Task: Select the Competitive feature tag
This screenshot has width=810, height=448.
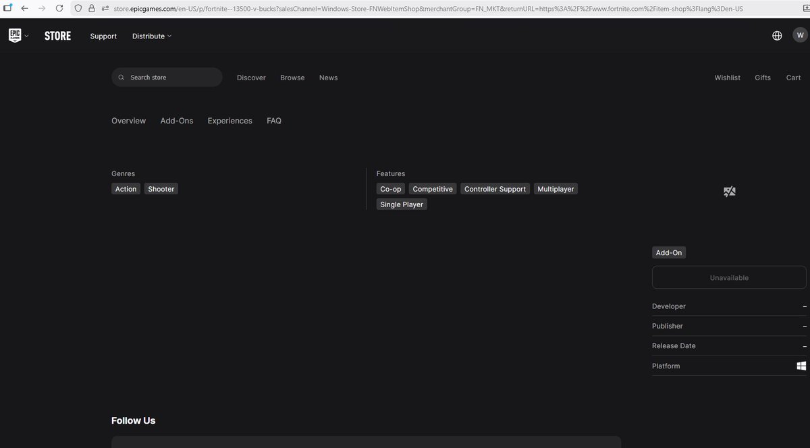Action: point(433,189)
